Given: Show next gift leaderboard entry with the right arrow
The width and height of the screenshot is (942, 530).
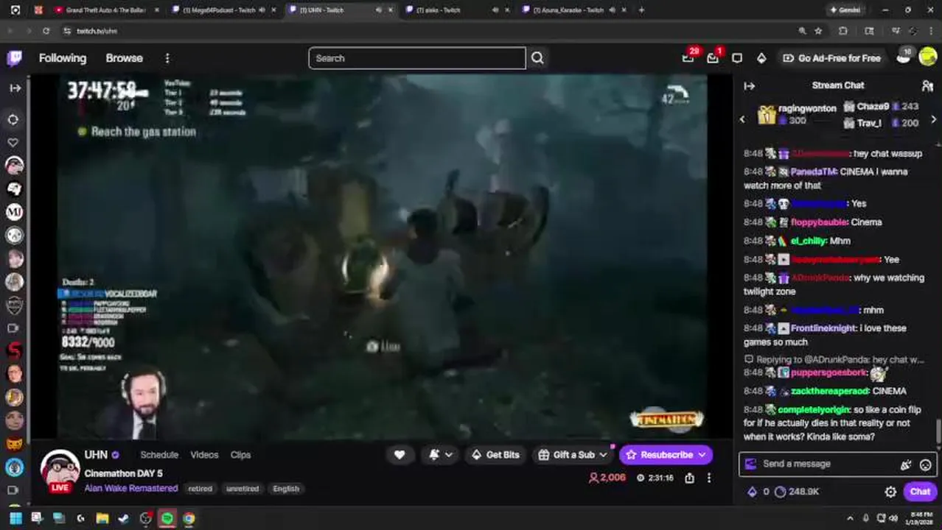Looking at the screenshot, I should click(933, 119).
